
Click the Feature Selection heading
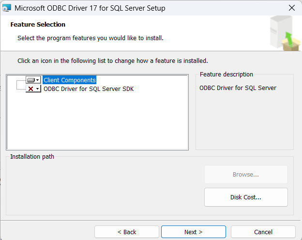[38, 25]
